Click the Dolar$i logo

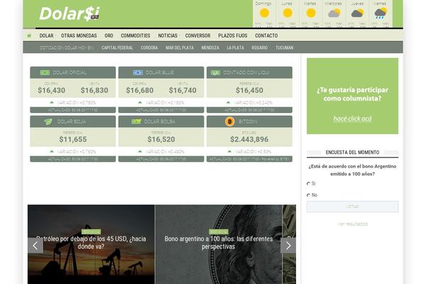tap(70, 13)
